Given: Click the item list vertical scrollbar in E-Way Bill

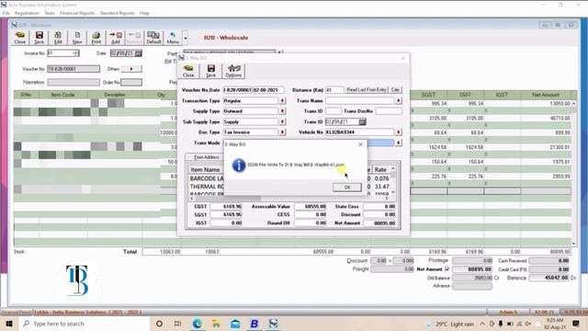Looking at the screenshot, I should [393, 180].
